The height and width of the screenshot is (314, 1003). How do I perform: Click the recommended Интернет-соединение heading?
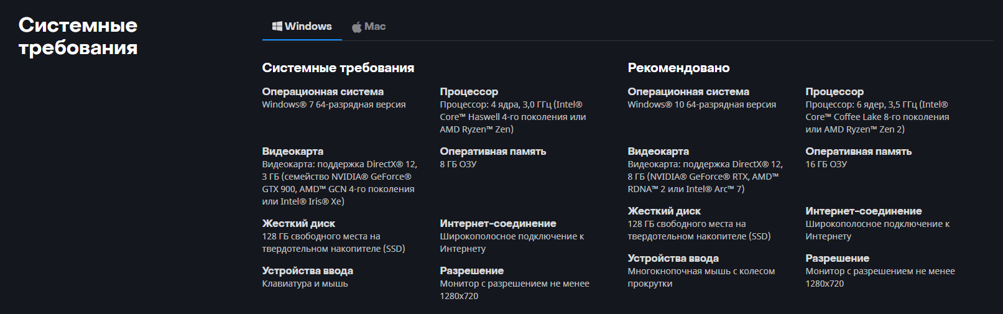click(864, 211)
